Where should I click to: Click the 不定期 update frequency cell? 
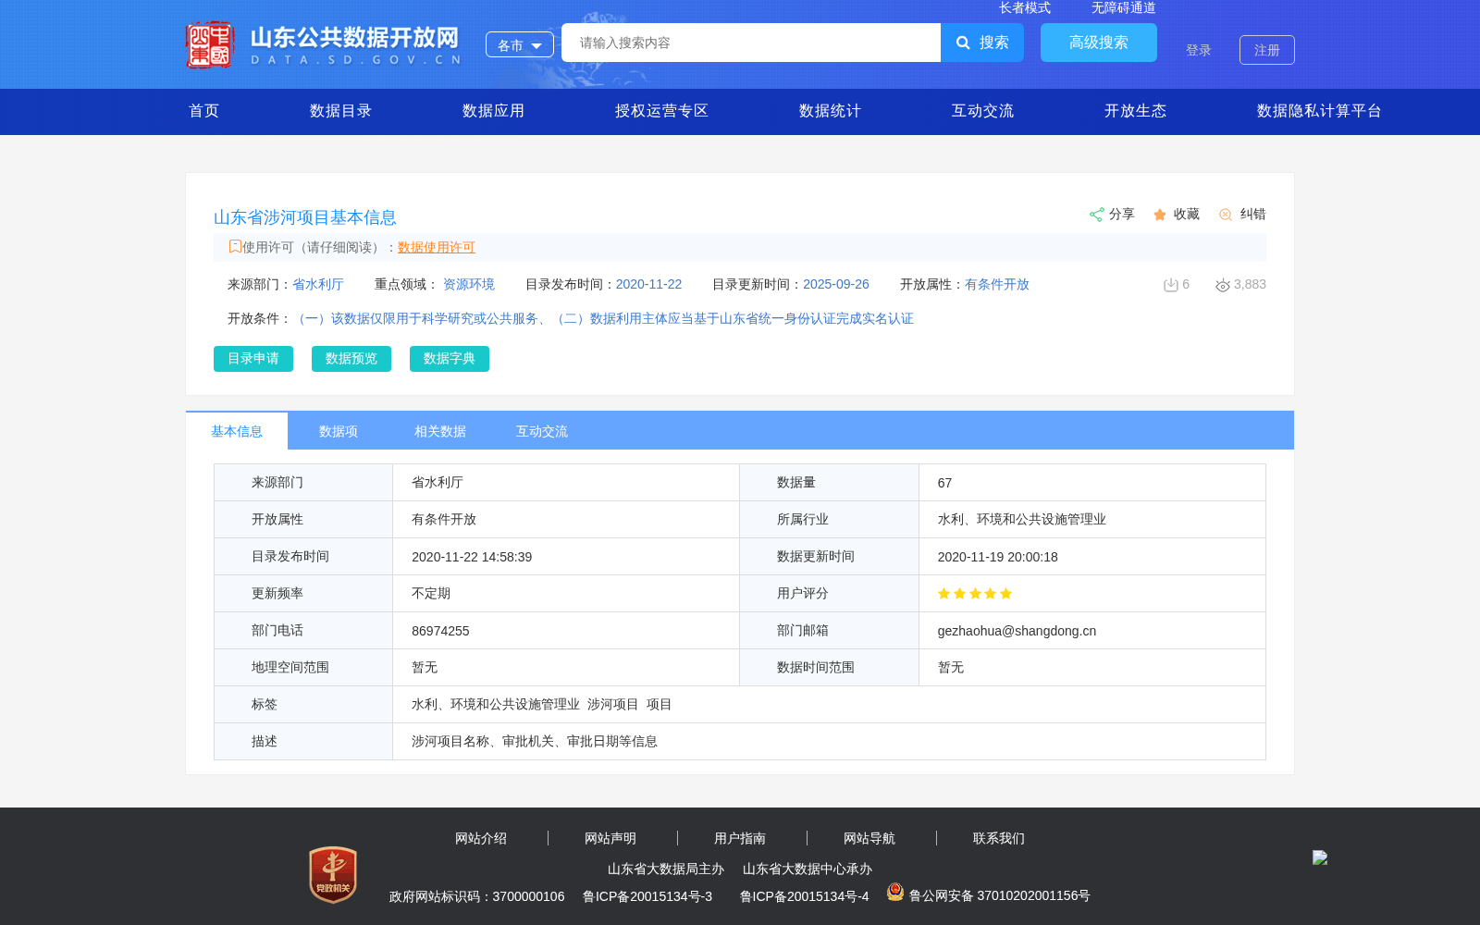coord(566,594)
